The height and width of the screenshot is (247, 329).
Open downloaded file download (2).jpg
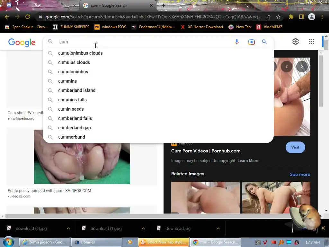point(31,229)
